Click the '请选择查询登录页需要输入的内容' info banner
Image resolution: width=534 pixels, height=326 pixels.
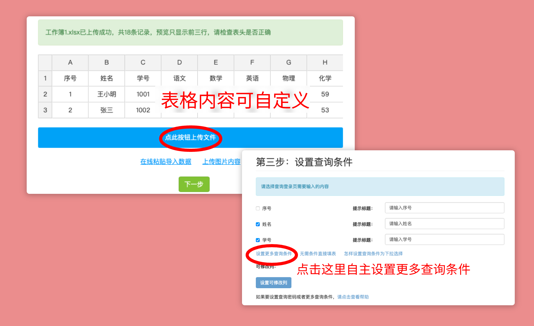coord(380,187)
